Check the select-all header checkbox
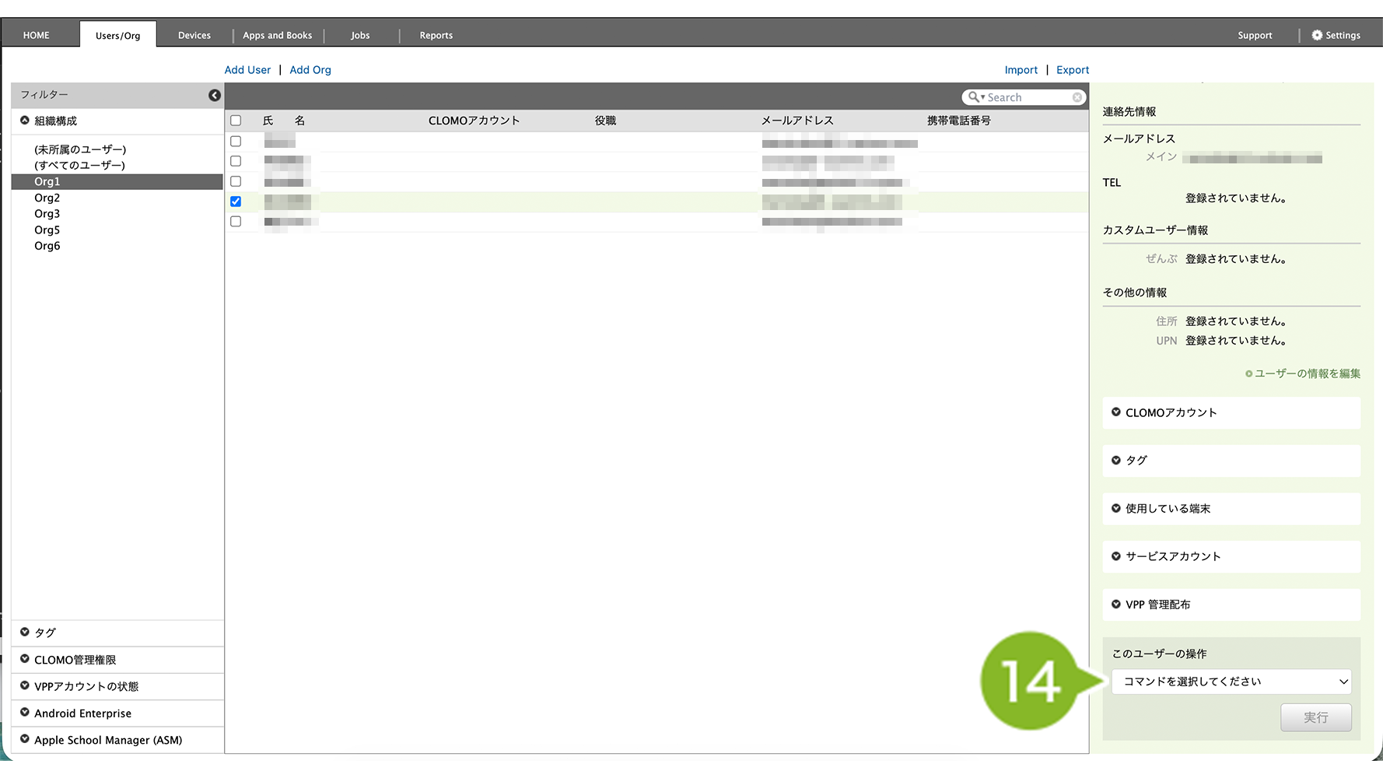Viewport: 1383px width, 778px height. coord(236,121)
